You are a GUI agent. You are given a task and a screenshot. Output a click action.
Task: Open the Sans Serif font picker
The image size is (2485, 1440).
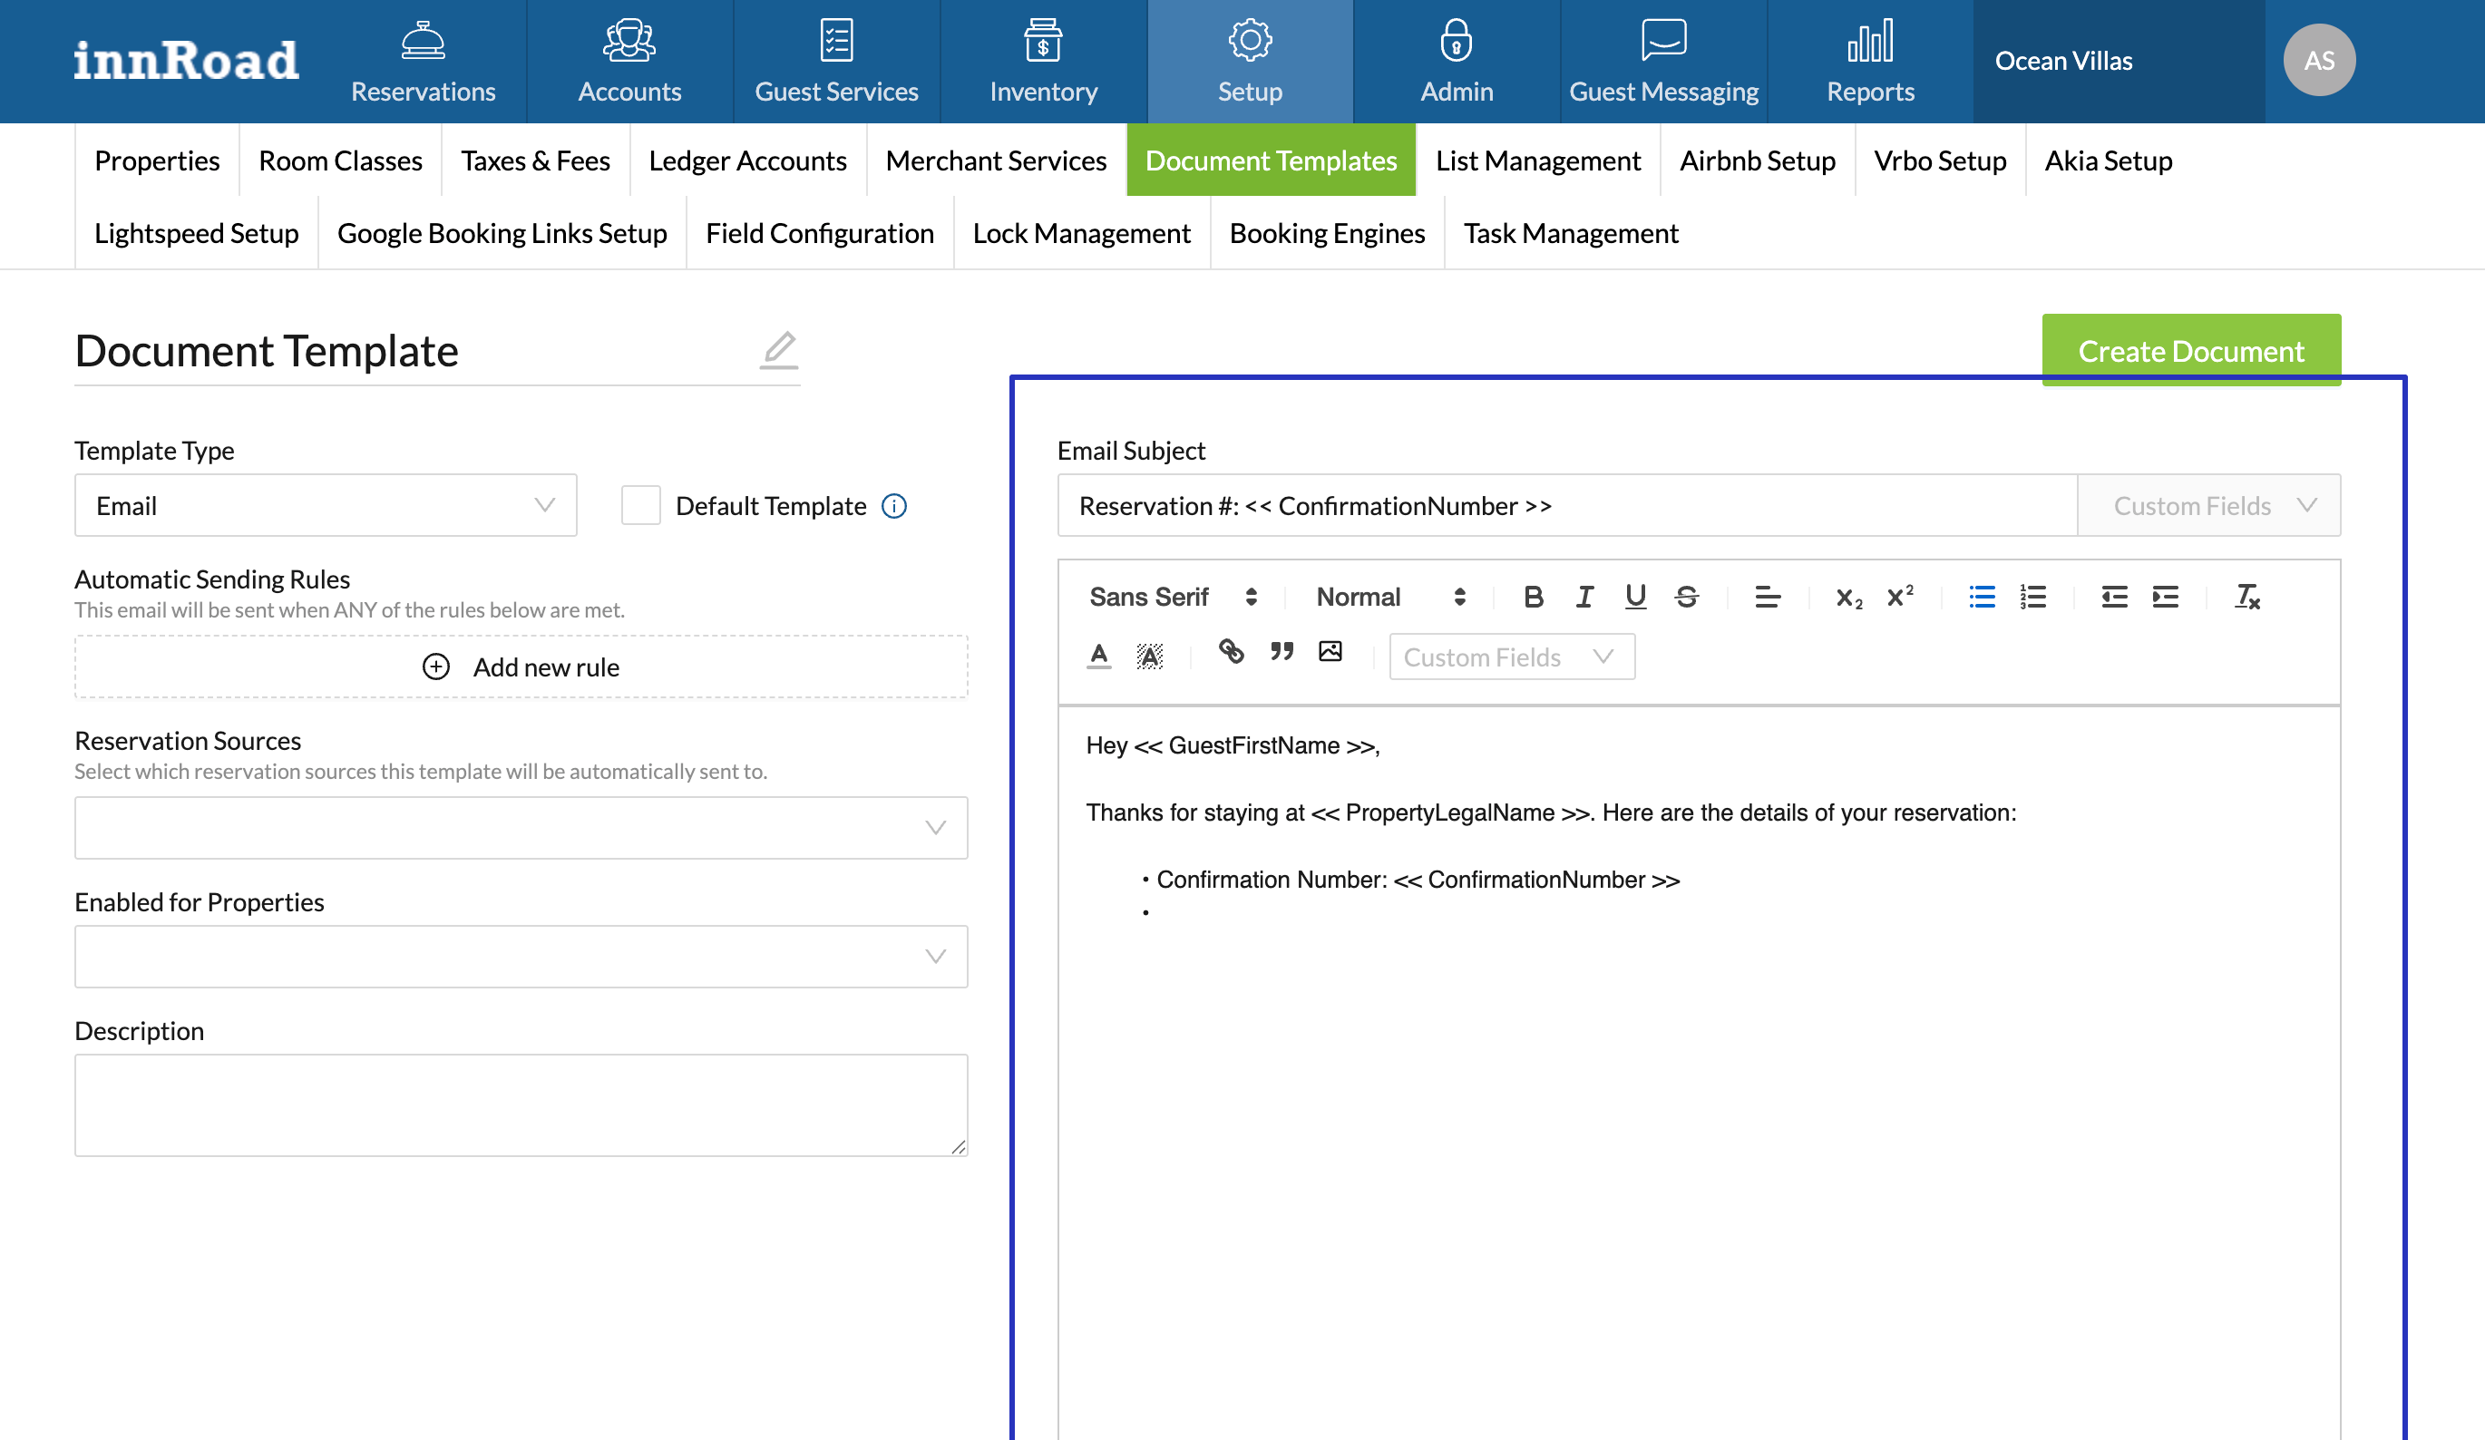pyautogui.click(x=1173, y=597)
